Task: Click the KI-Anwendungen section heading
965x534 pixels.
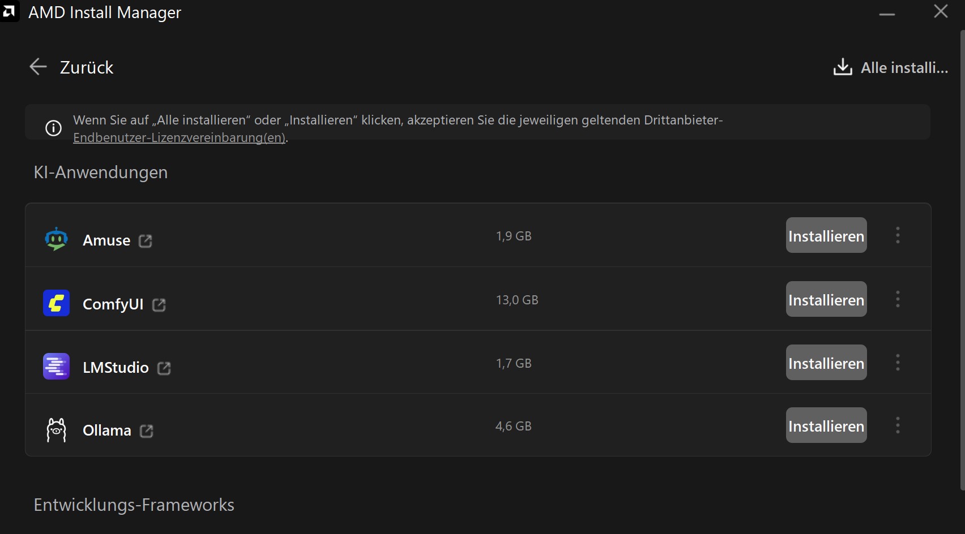Action: [101, 172]
